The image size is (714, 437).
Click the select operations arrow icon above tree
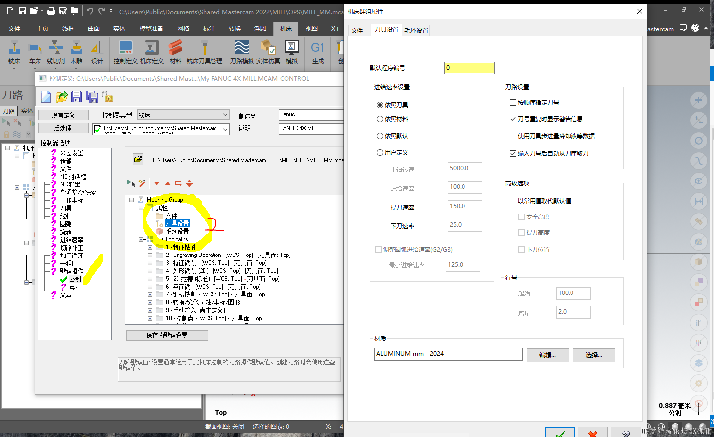coord(131,183)
